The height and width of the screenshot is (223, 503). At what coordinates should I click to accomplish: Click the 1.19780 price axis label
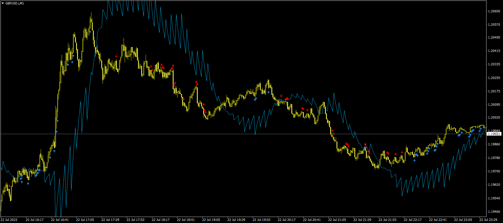point(494,158)
